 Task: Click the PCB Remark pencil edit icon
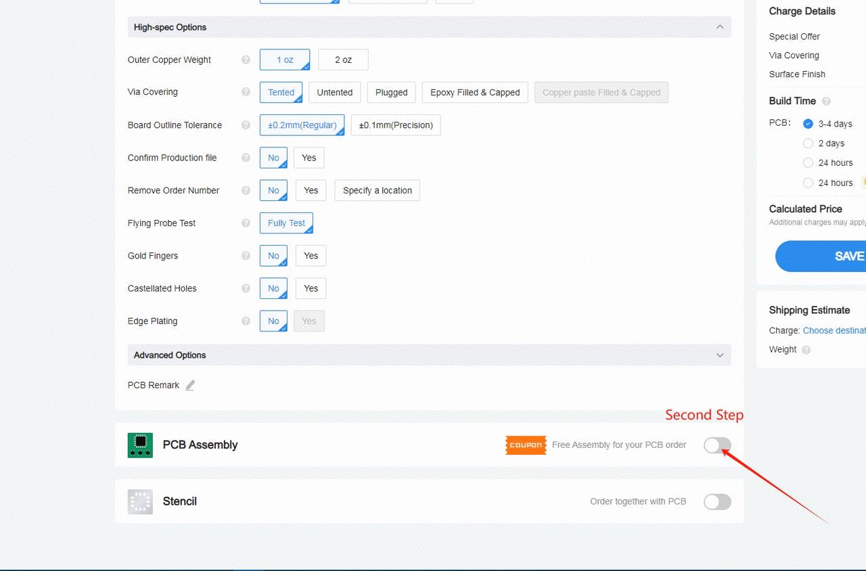(x=190, y=385)
